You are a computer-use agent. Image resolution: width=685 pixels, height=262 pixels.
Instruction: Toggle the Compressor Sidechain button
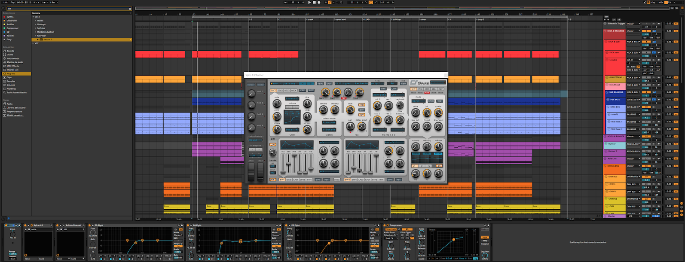tap(391, 229)
